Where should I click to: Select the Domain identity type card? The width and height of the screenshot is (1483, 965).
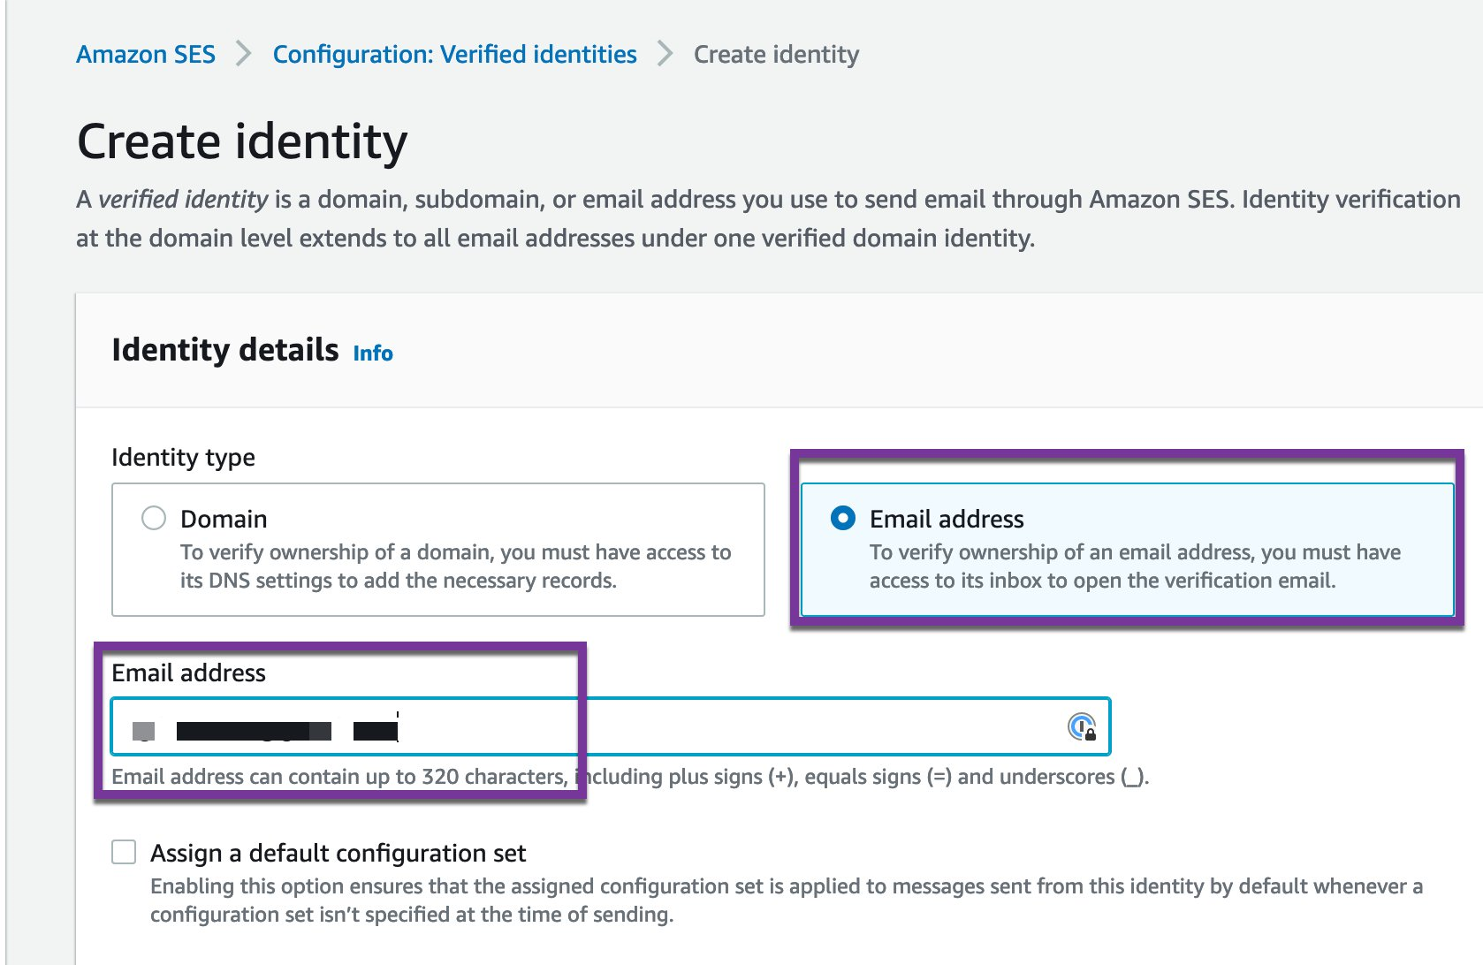(x=437, y=548)
